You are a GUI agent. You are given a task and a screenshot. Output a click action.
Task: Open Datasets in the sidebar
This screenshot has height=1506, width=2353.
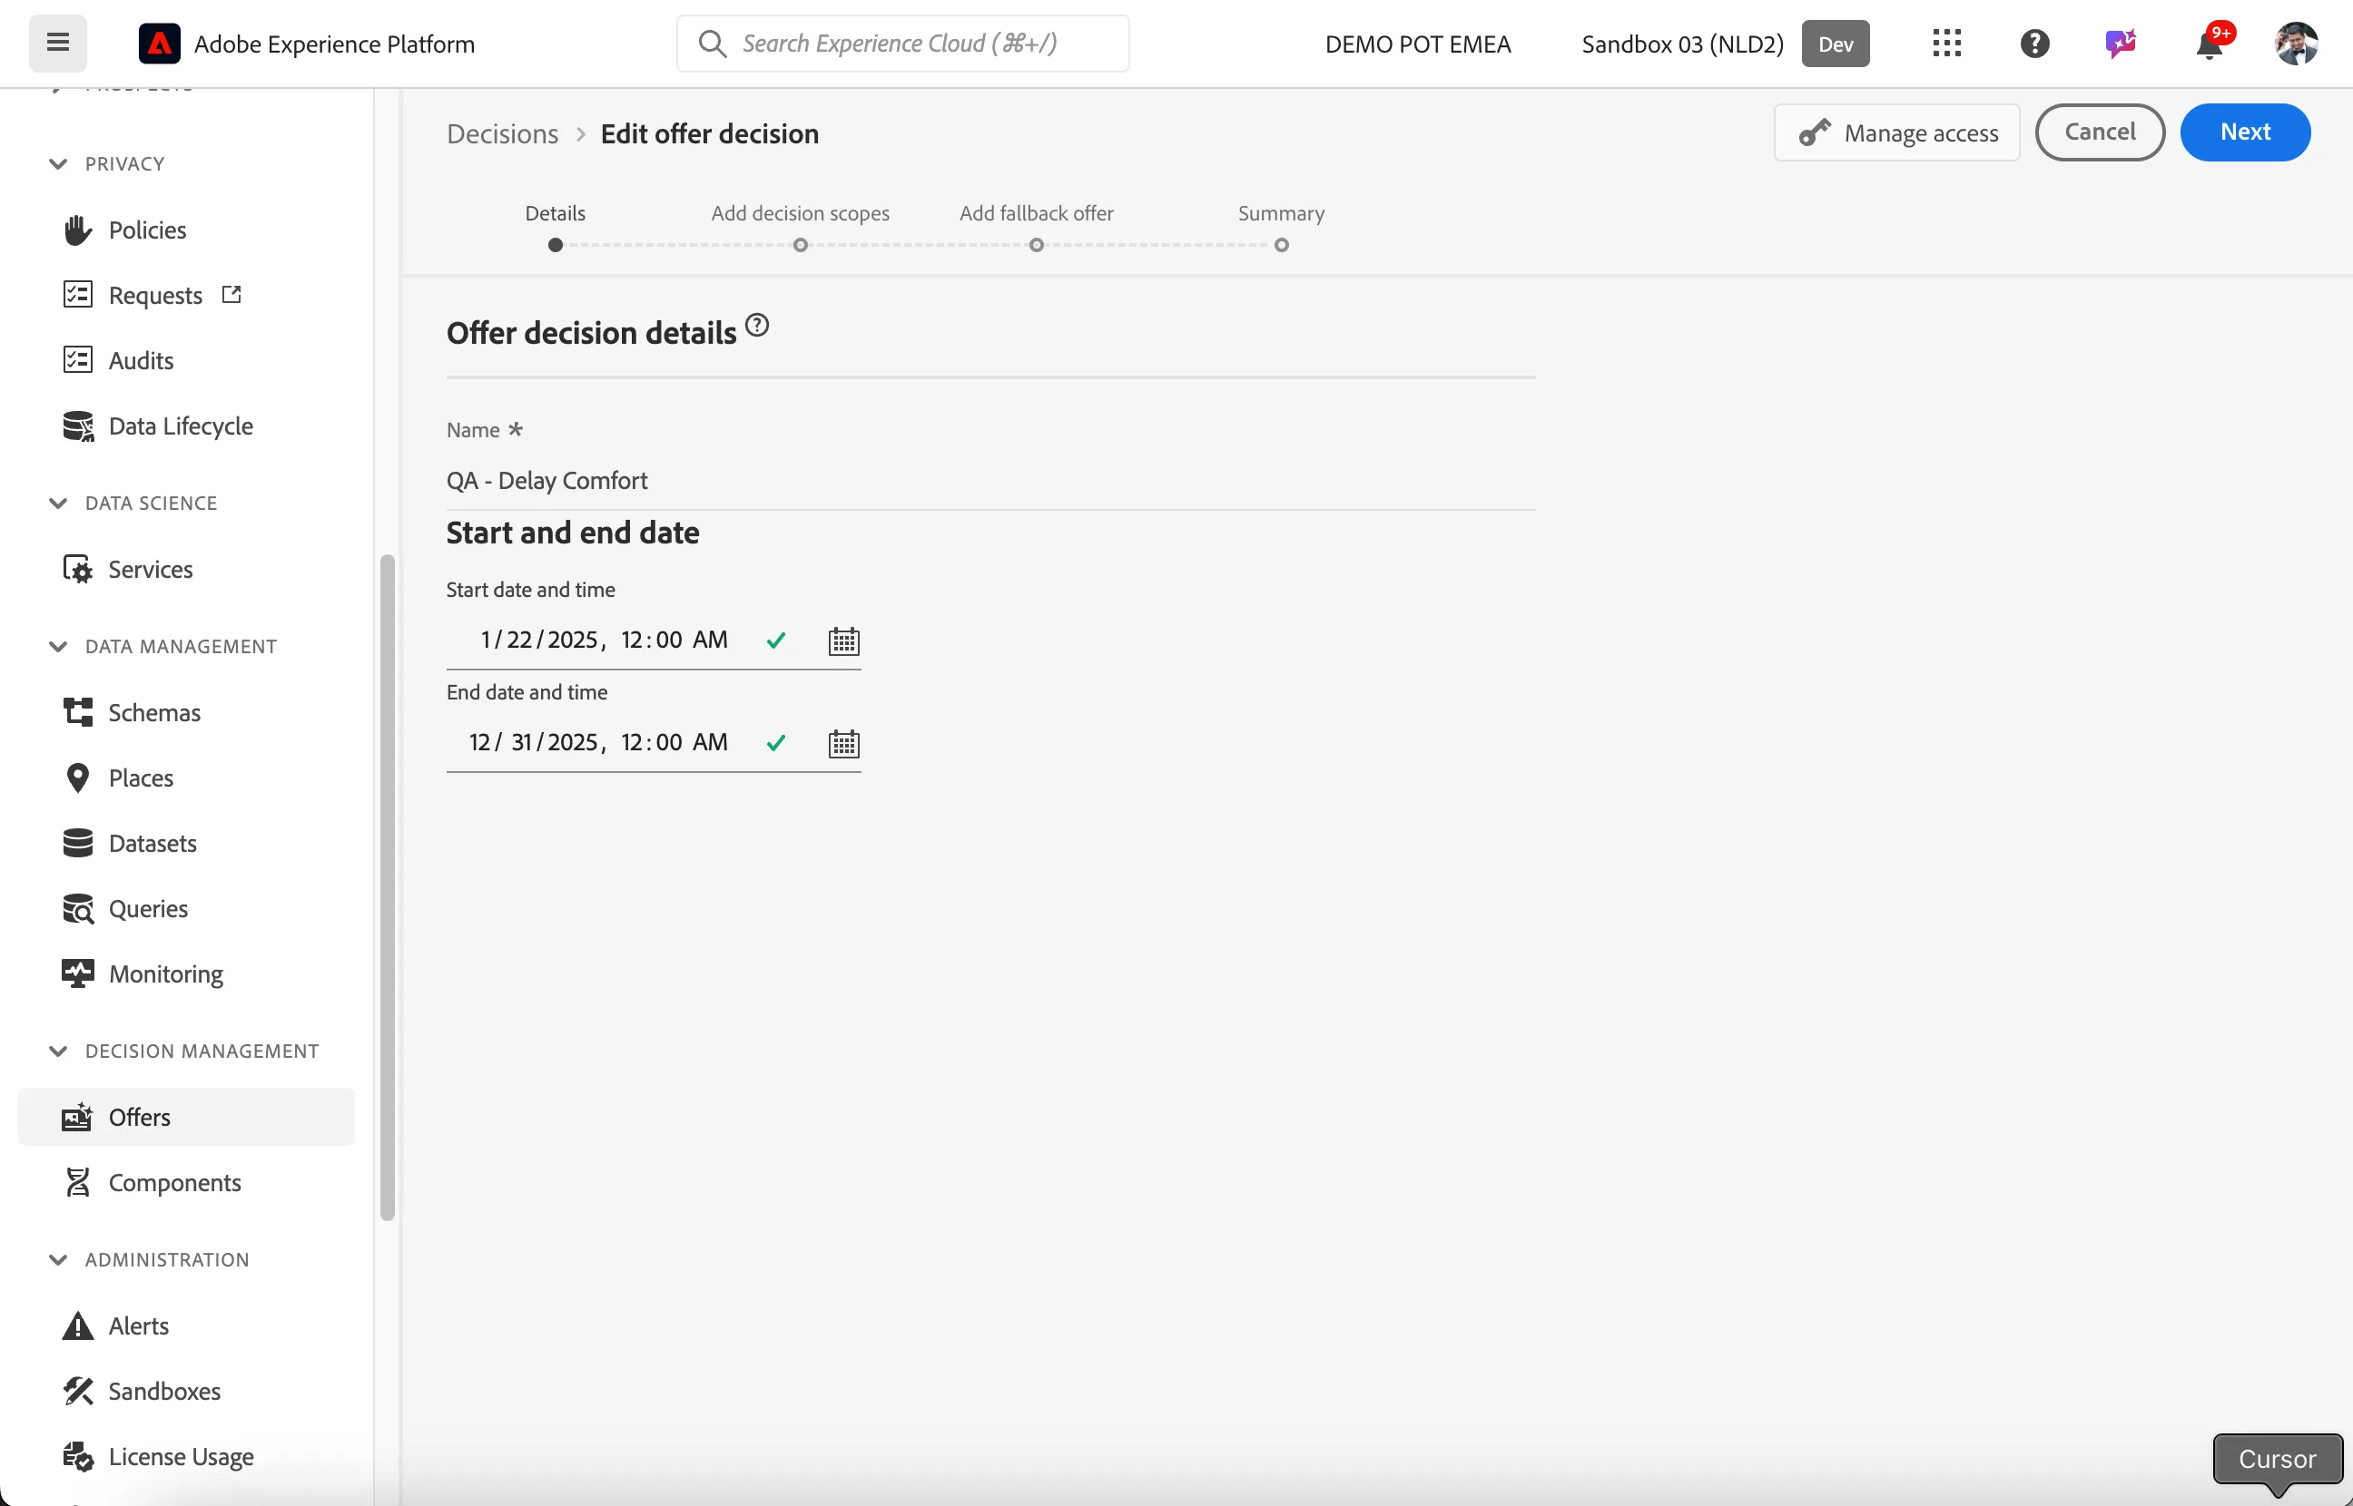[186, 843]
